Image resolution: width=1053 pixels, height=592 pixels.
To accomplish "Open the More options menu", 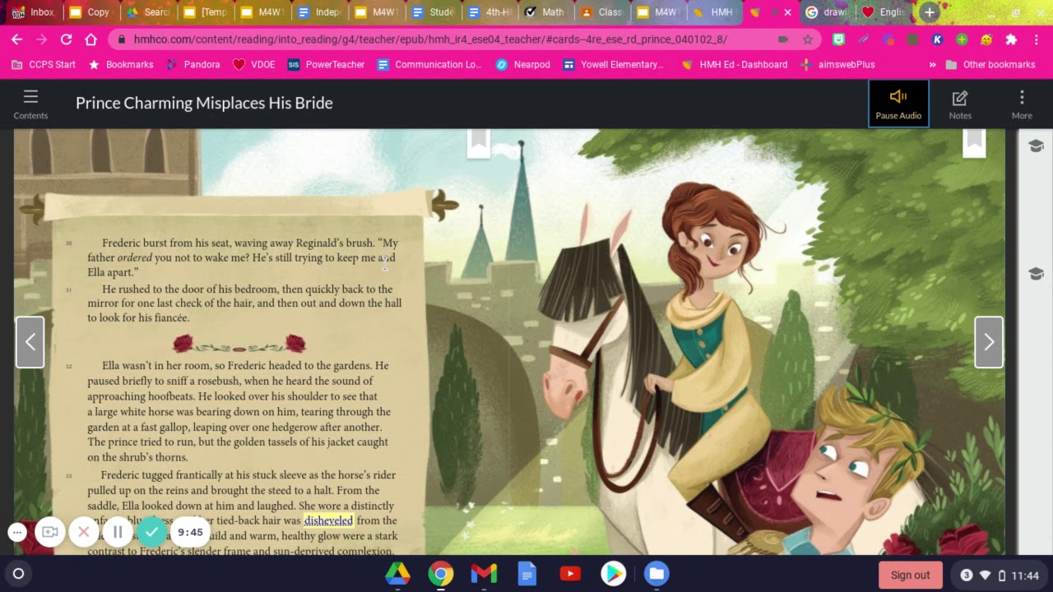I will (x=1022, y=104).
